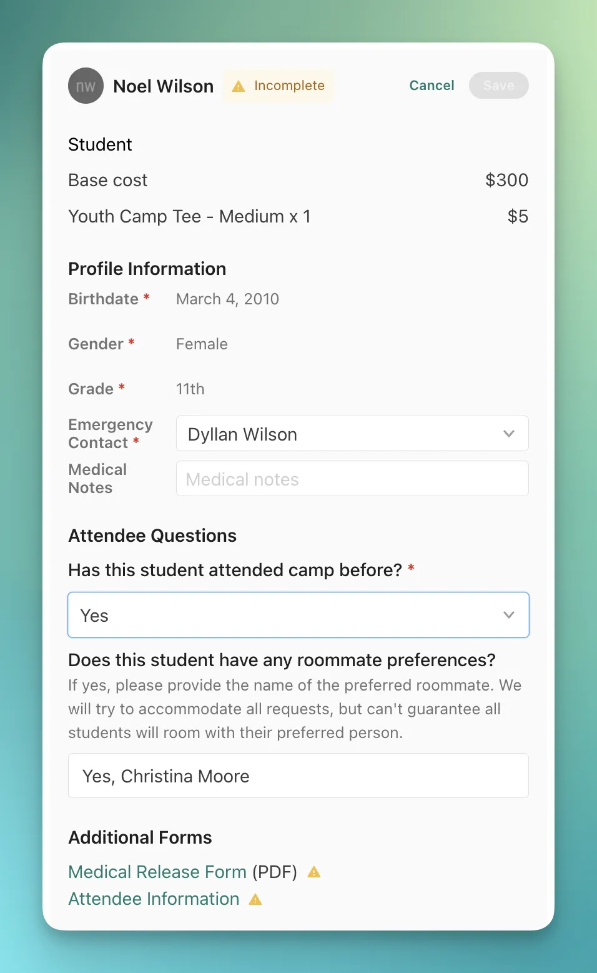
Task: Click the Gender value Female
Action: click(202, 344)
